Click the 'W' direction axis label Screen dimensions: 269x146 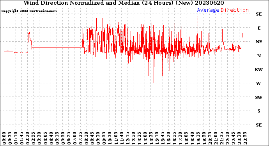(x=258, y=83)
